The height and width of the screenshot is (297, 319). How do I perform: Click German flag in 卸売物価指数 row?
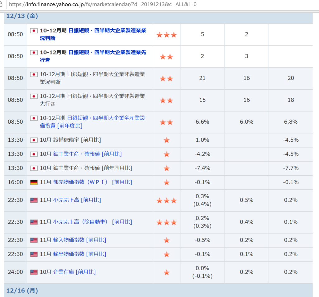click(34, 182)
